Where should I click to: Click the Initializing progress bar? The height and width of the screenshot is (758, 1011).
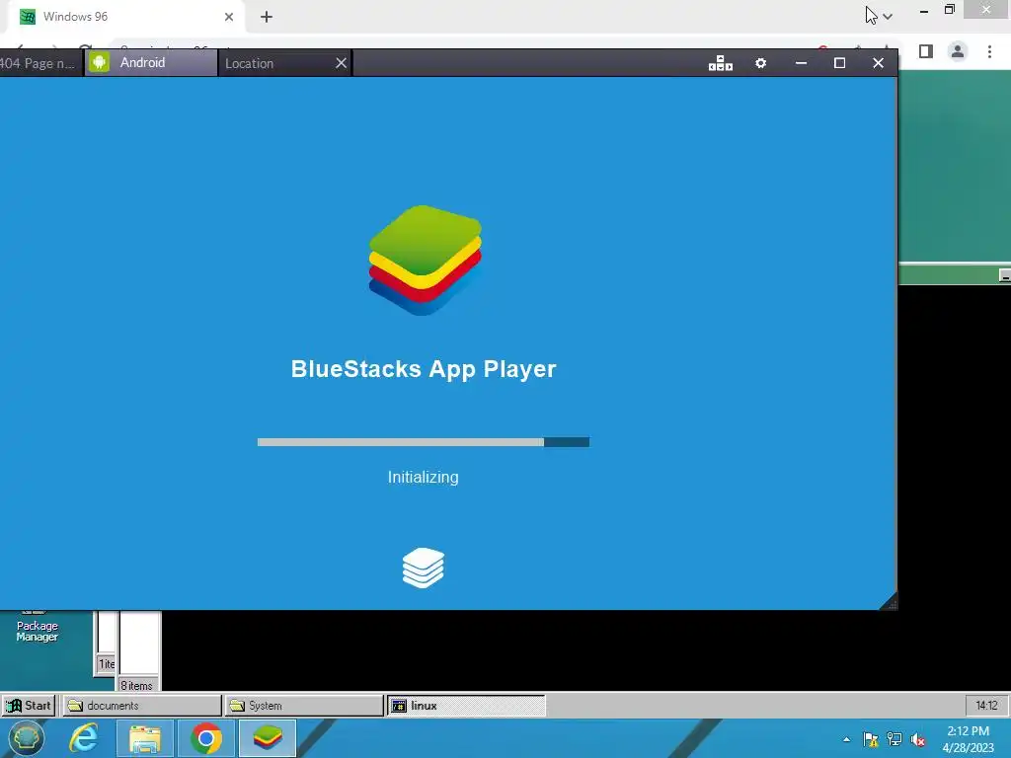tap(423, 442)
